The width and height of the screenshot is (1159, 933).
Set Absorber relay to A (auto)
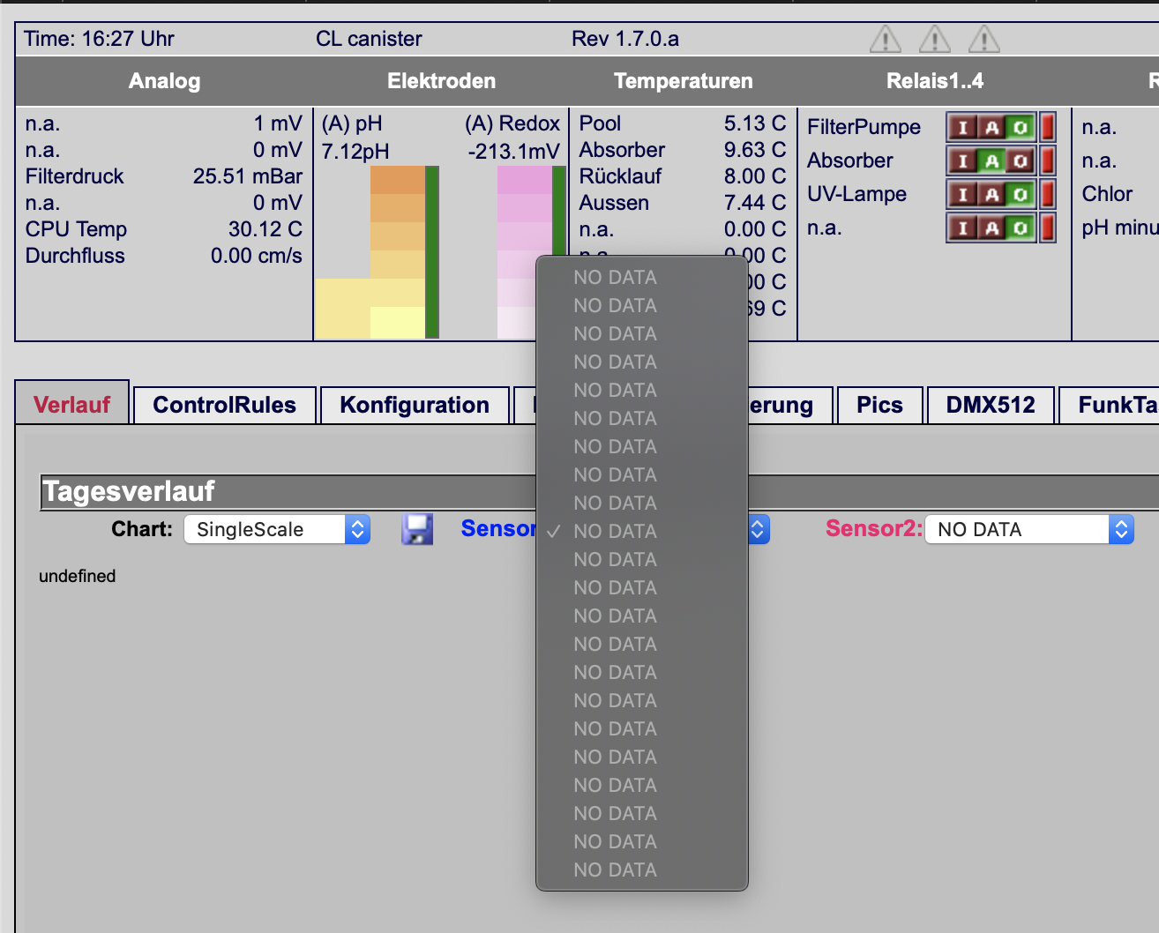(x=991, y=161)
